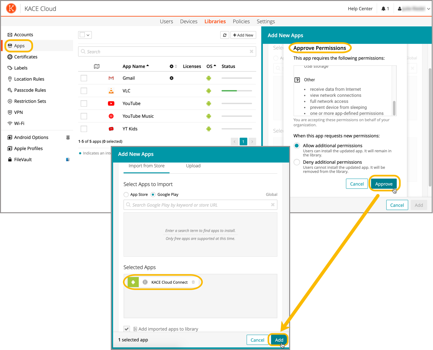
Task: Select the App Store radio button
Action: point(126,195)
